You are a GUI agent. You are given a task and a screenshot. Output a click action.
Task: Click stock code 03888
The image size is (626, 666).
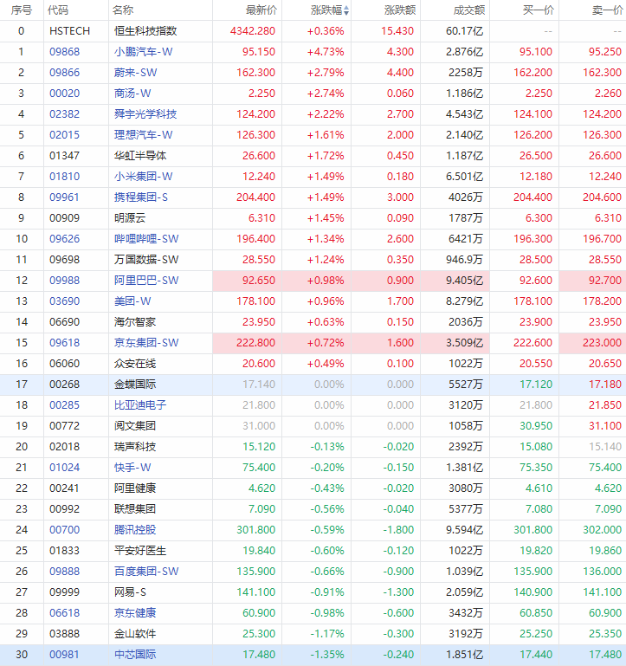coord(65,634)
